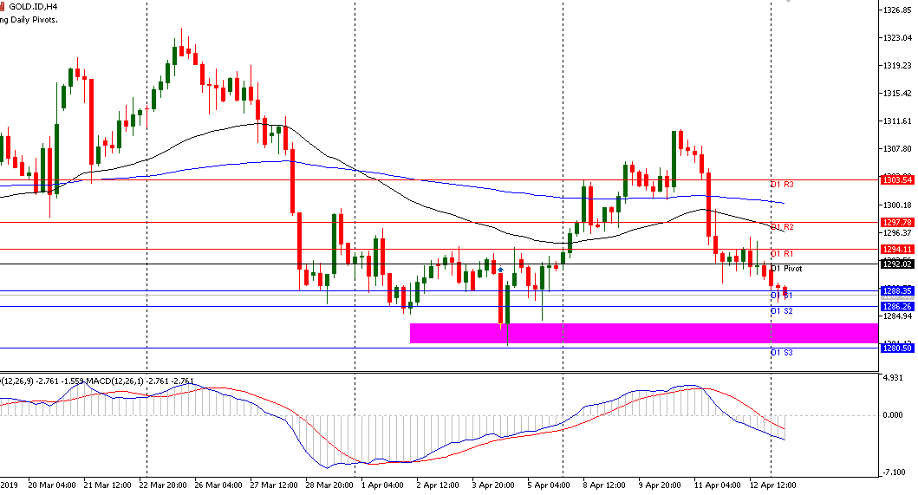Click the MACD 4.931 scale value
Viewport: 918px width, 495px height.
click(893, 378)
